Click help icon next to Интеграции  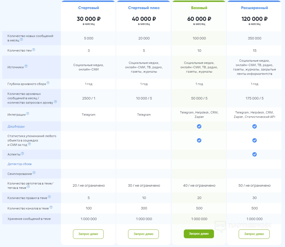click(x=27, y=114)
